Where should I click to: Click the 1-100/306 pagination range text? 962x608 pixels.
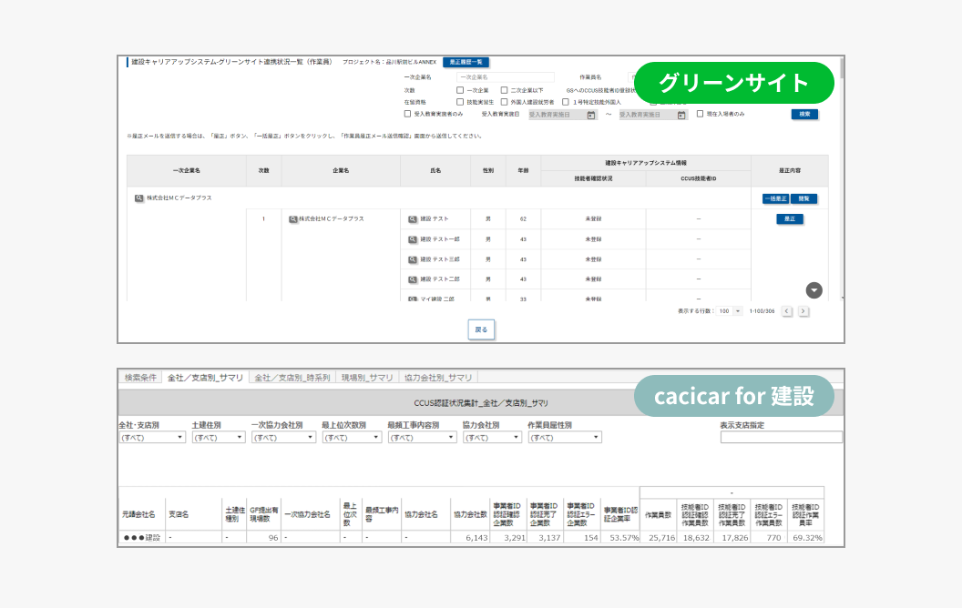(x=762, y=311)
